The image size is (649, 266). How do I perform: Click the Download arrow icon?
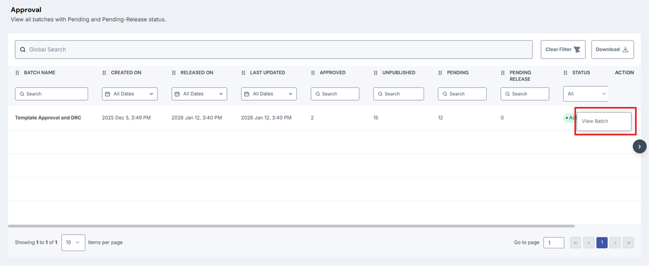click(625, 50)
